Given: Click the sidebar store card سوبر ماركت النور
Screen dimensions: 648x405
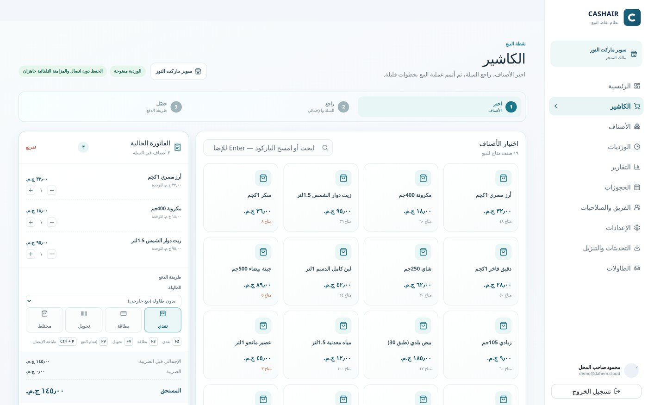Looking at the screenshot, I should [596, 54].
